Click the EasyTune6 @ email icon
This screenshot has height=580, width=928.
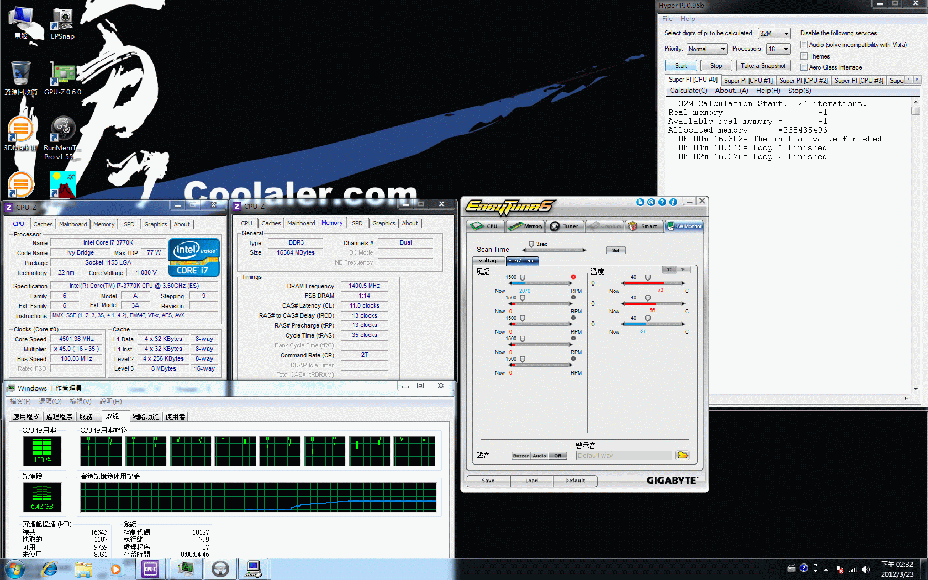[x=651, y=202]
